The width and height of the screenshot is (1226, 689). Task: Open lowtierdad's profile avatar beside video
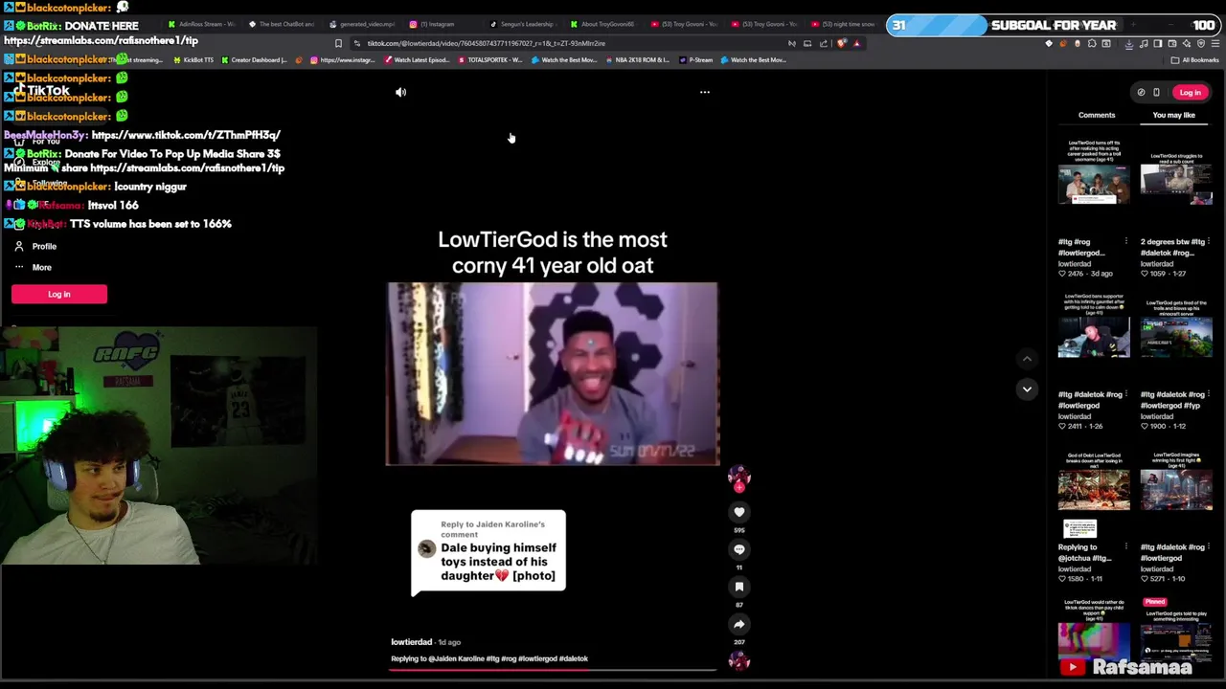(x=738, y=476)
